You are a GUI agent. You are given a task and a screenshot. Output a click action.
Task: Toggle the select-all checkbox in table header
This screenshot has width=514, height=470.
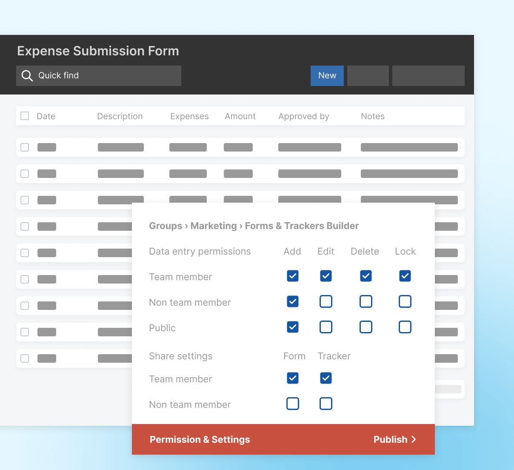click(x=24, y=115)
